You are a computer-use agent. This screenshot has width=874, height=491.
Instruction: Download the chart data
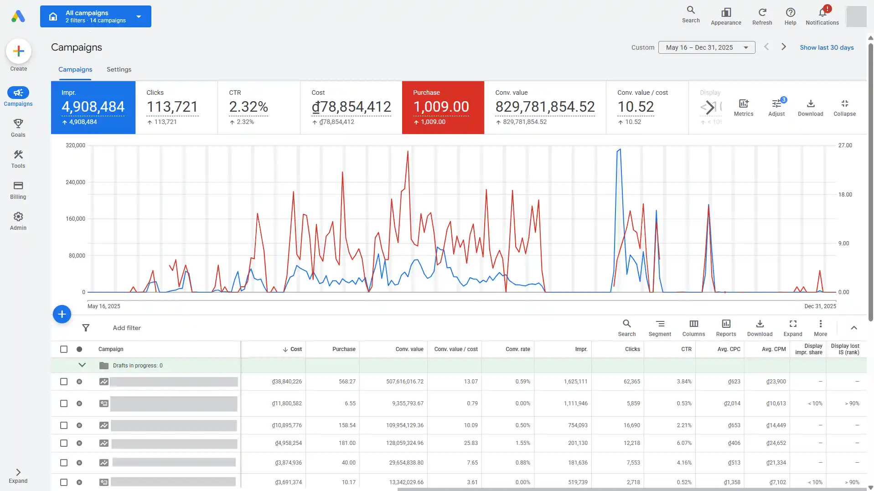[810, 108]
